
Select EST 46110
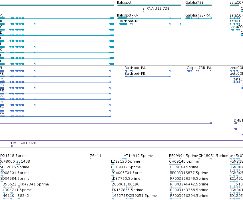pos(9,196)
